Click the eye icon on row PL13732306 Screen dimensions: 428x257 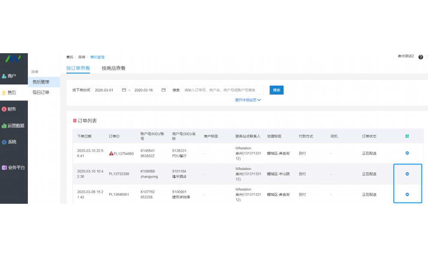[407, 173]
